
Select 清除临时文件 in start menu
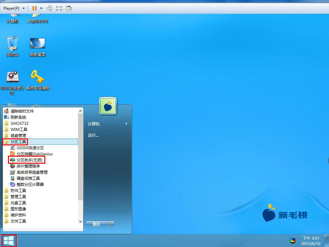(x=40, y=111)
